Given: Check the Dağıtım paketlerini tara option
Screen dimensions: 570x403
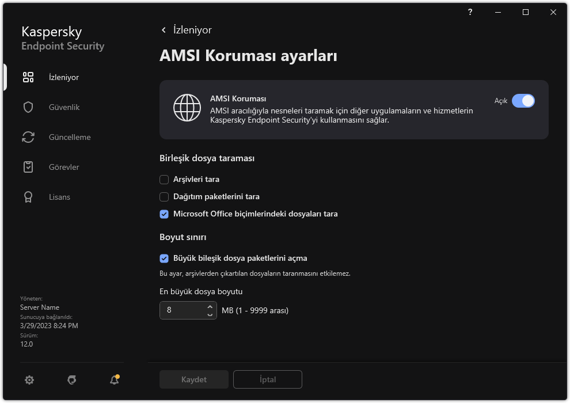Looking at the screenshot, I should pos(164,196).
